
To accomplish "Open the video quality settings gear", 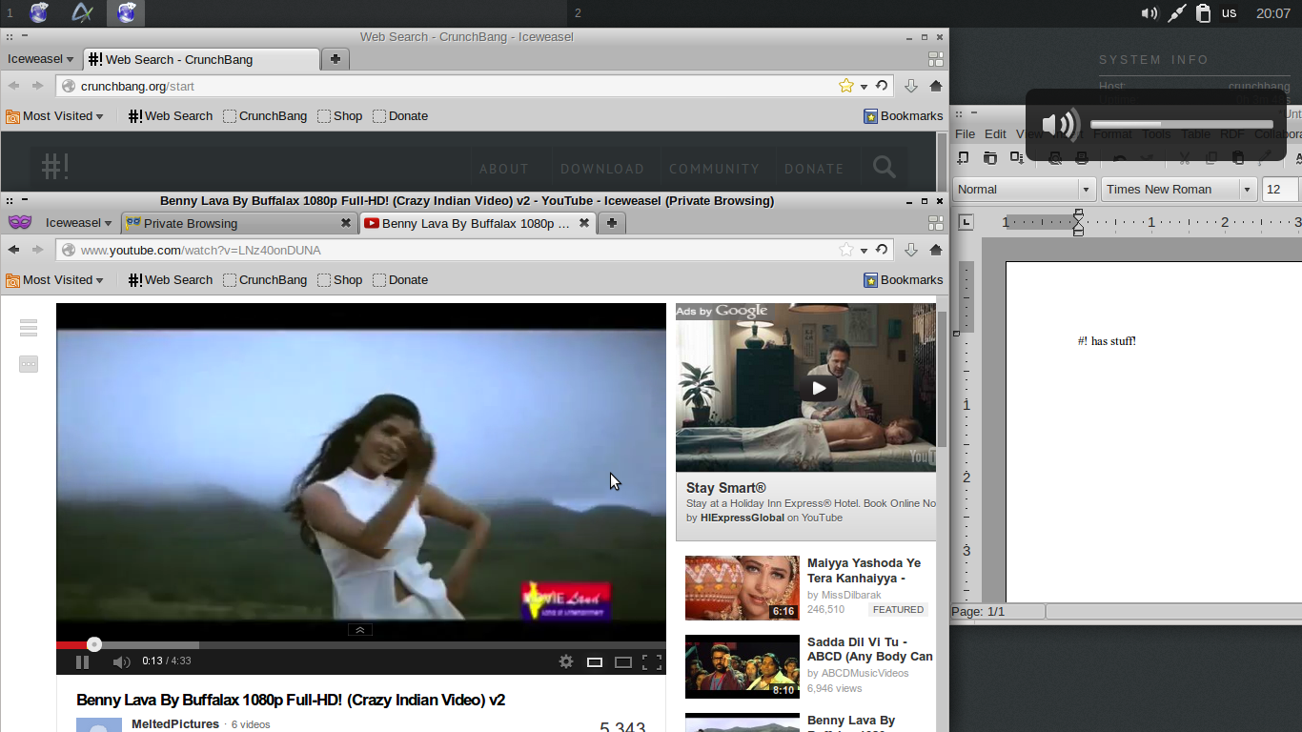I will pyautogui.click(x=566, y=661).
